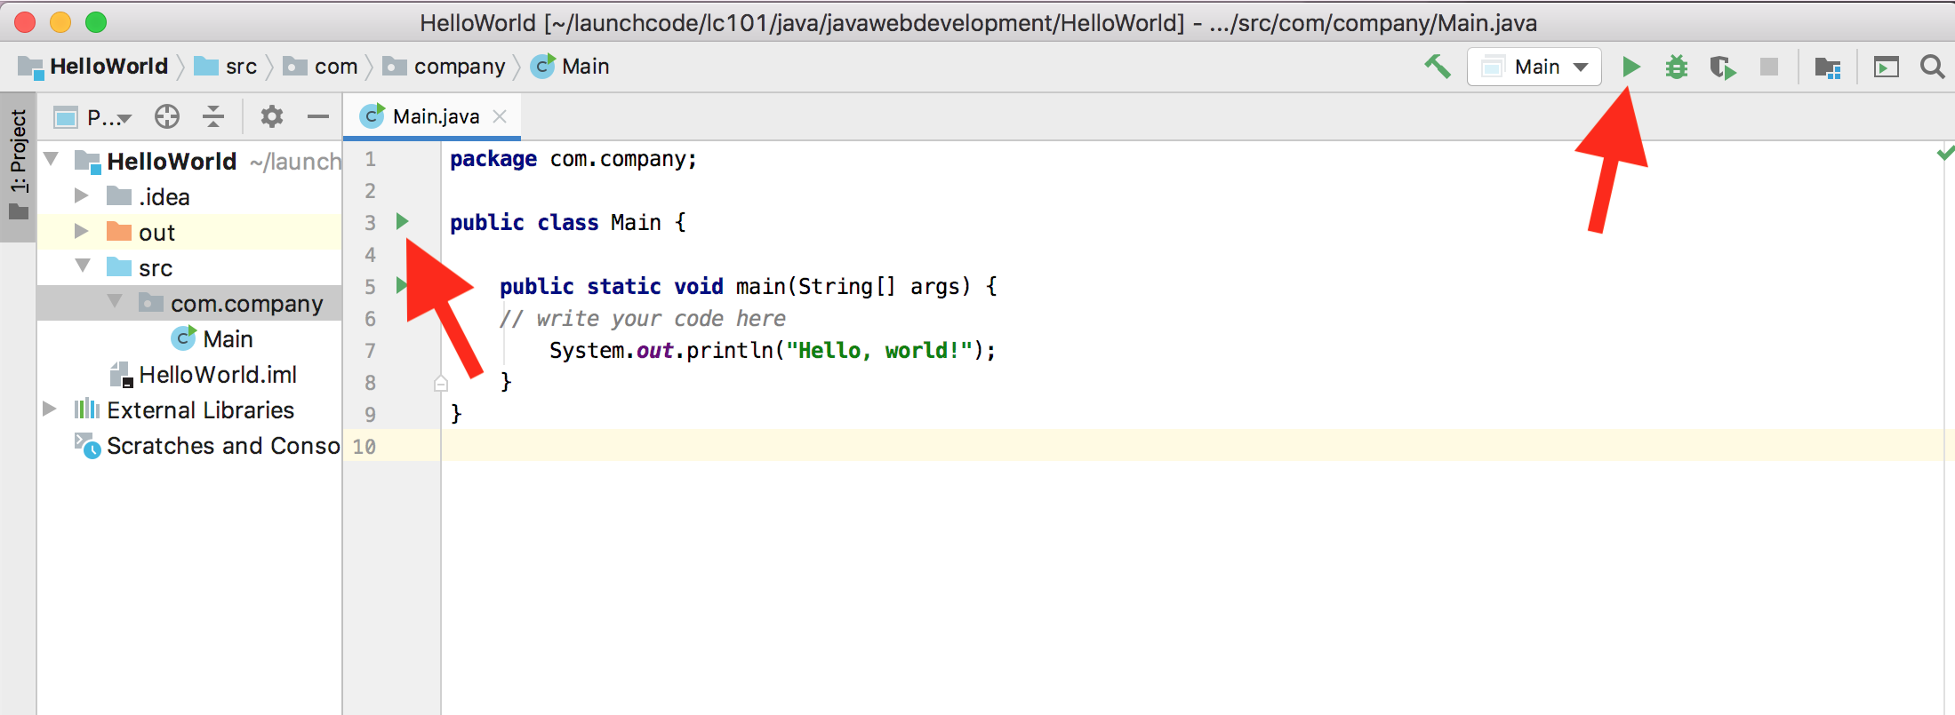The image size is (1955, 715).
Task: Start debugging with the bug icon
Action: [x=1676, y=67]
